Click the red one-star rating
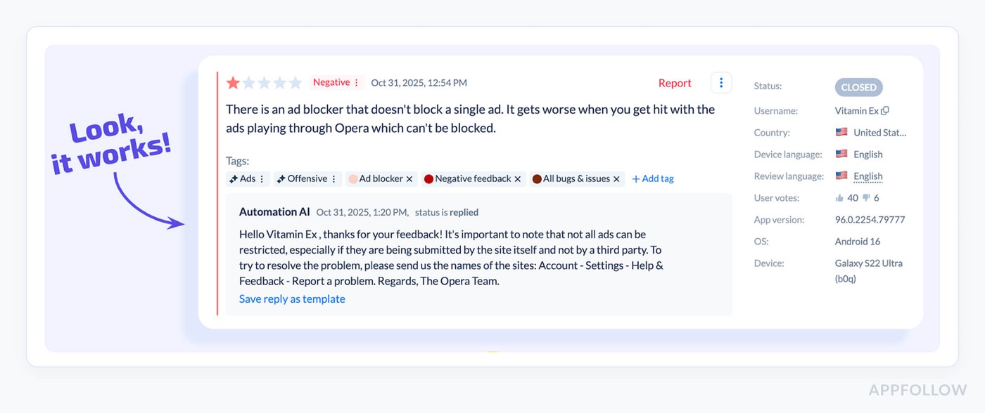 (x=233, y=83)
